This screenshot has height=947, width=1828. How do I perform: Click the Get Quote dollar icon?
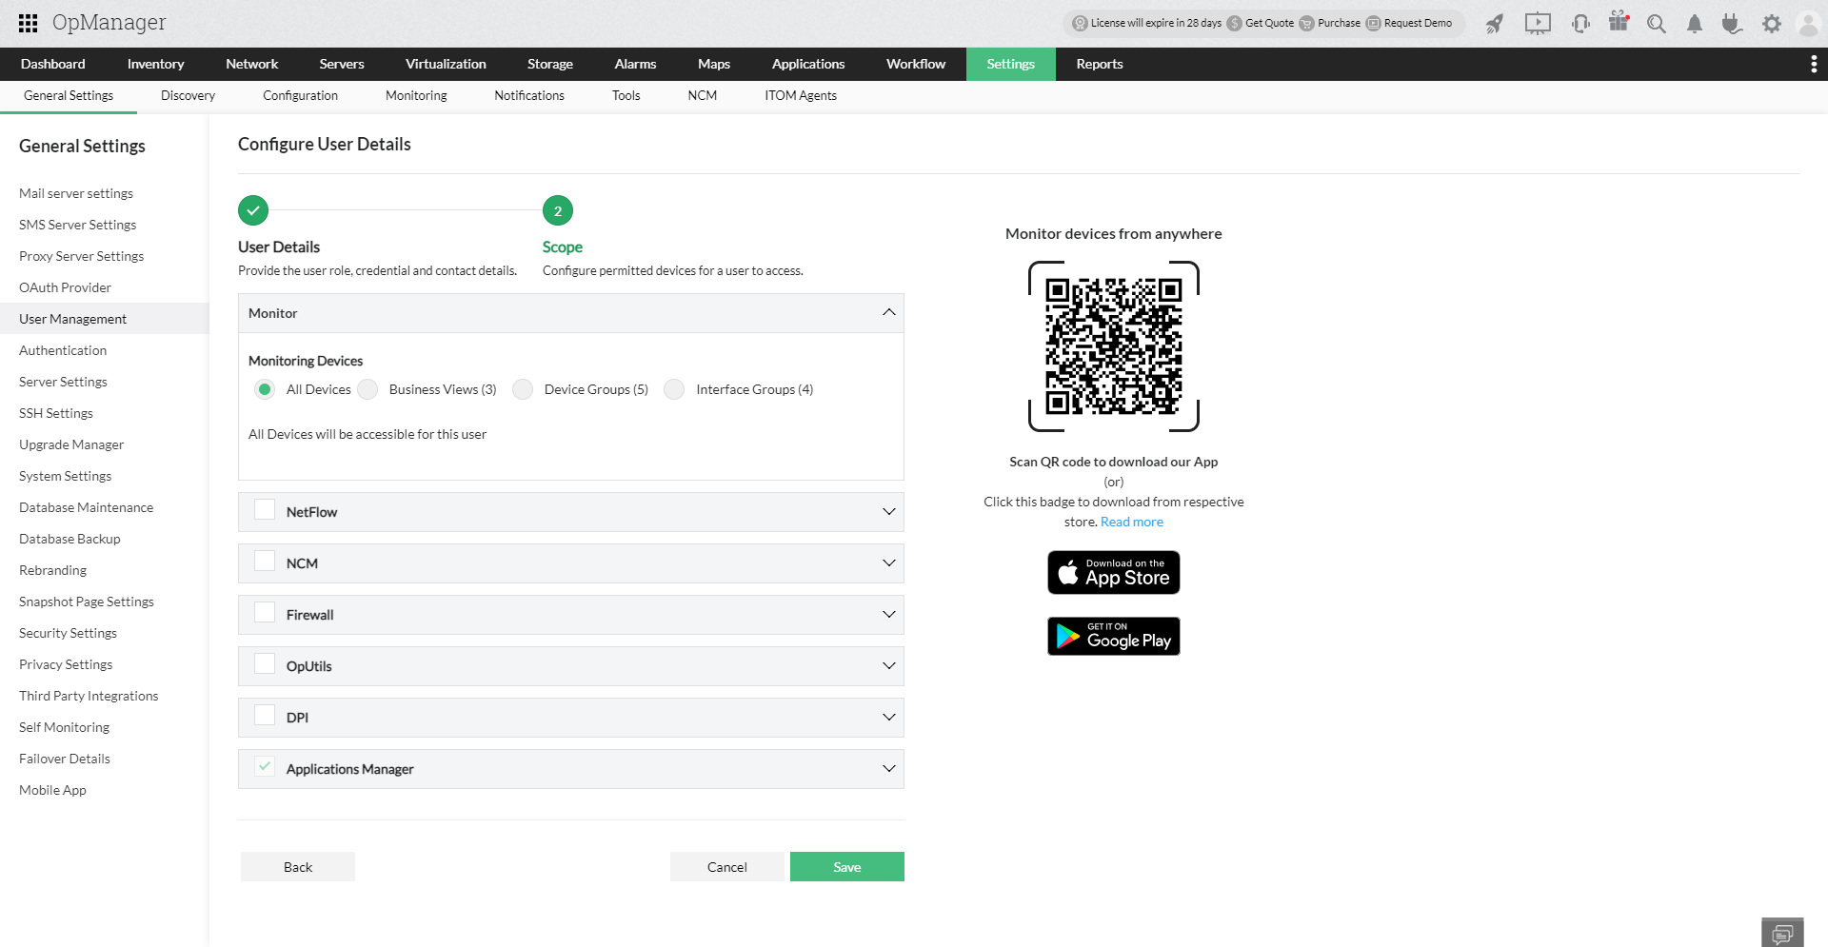(x=1234, y=24)
